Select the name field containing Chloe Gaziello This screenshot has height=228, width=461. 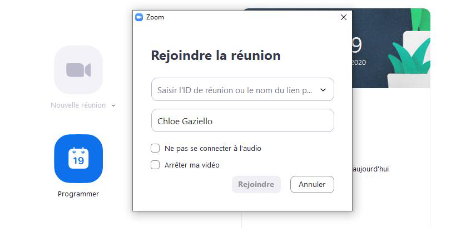(242, 121)
